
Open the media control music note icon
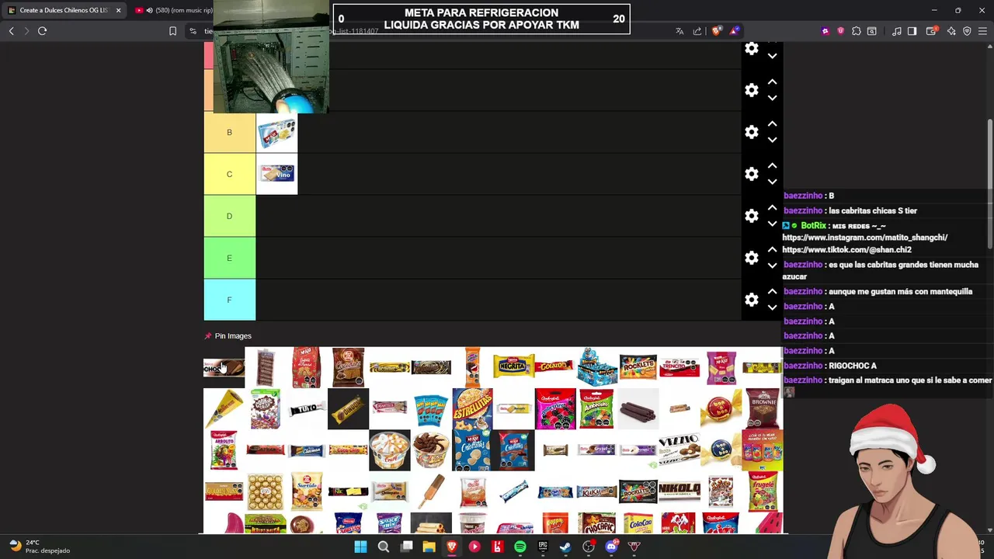pos(896,31)
